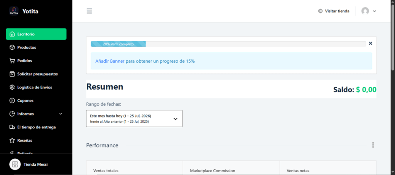Click the Visitar tienda link
Viewport: 395px width, 175px height.
coord(337,11)
